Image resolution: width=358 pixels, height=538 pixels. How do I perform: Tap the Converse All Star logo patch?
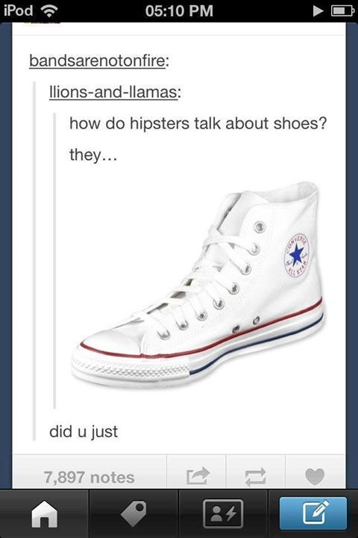(x=297, y=256)
